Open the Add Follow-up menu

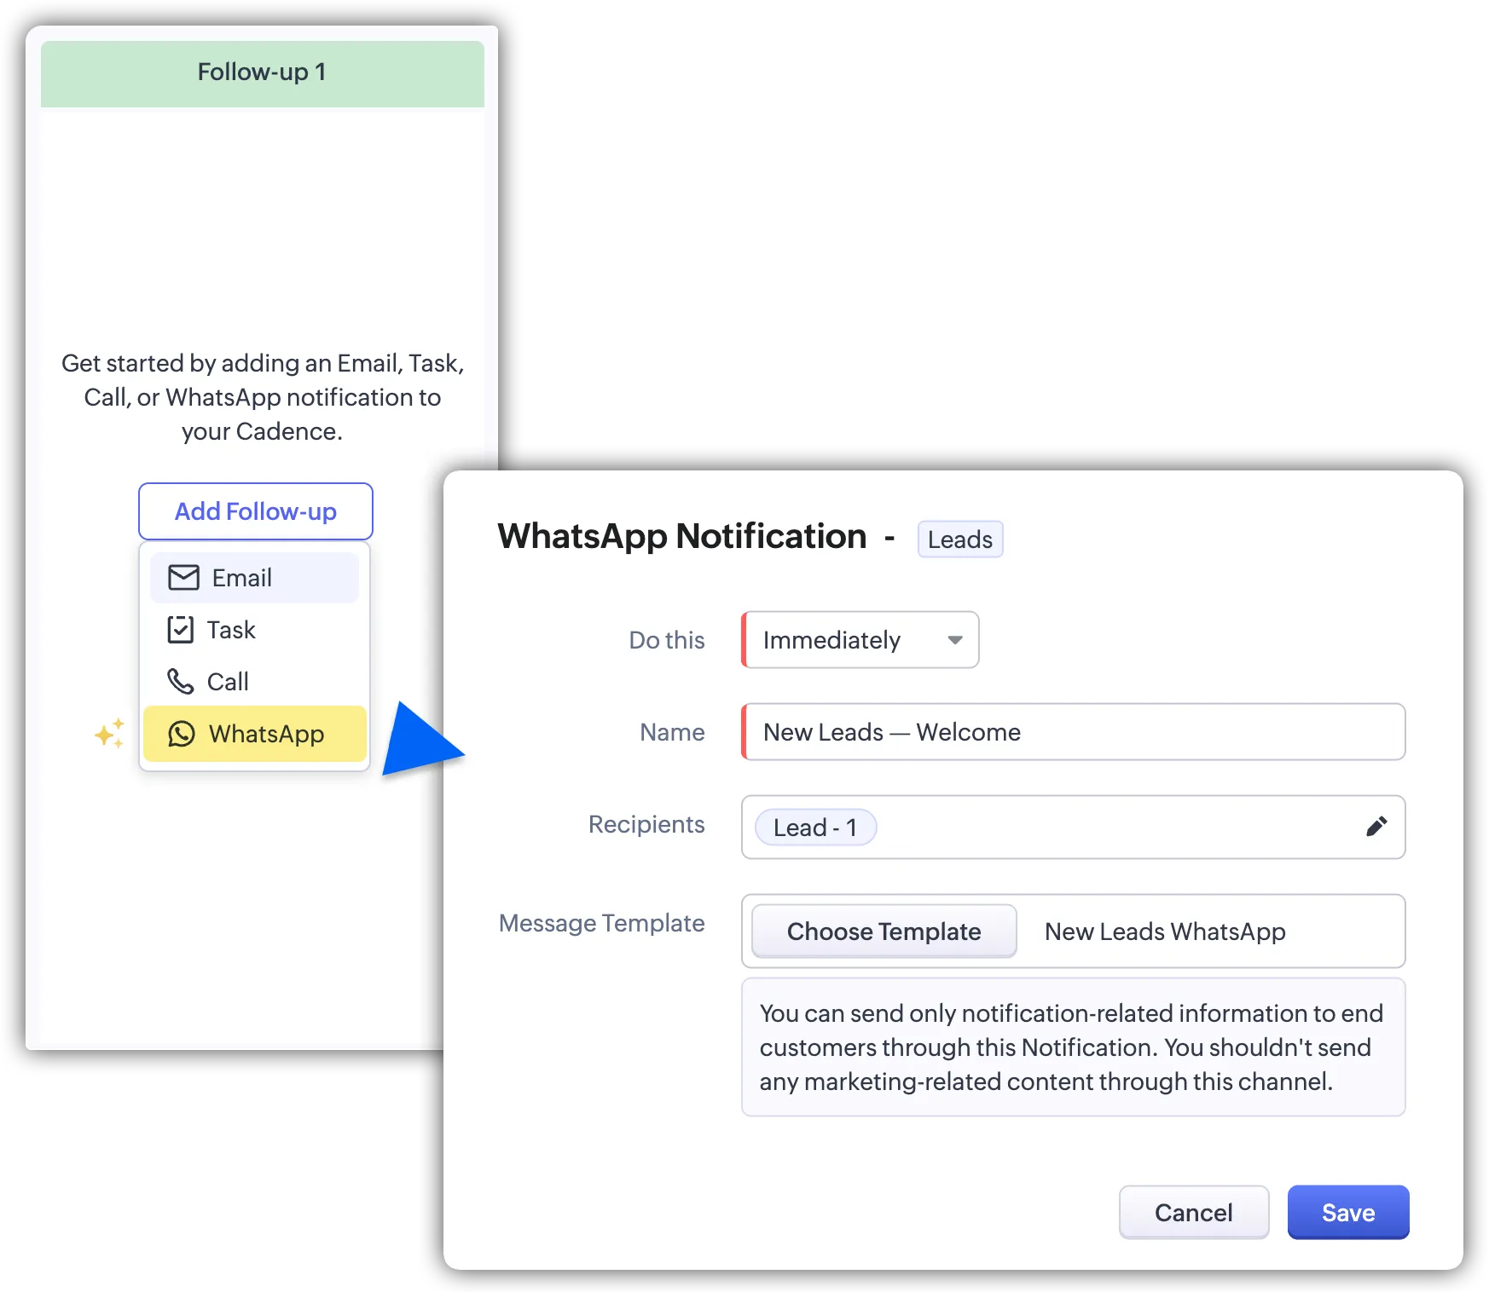[256, 511]
